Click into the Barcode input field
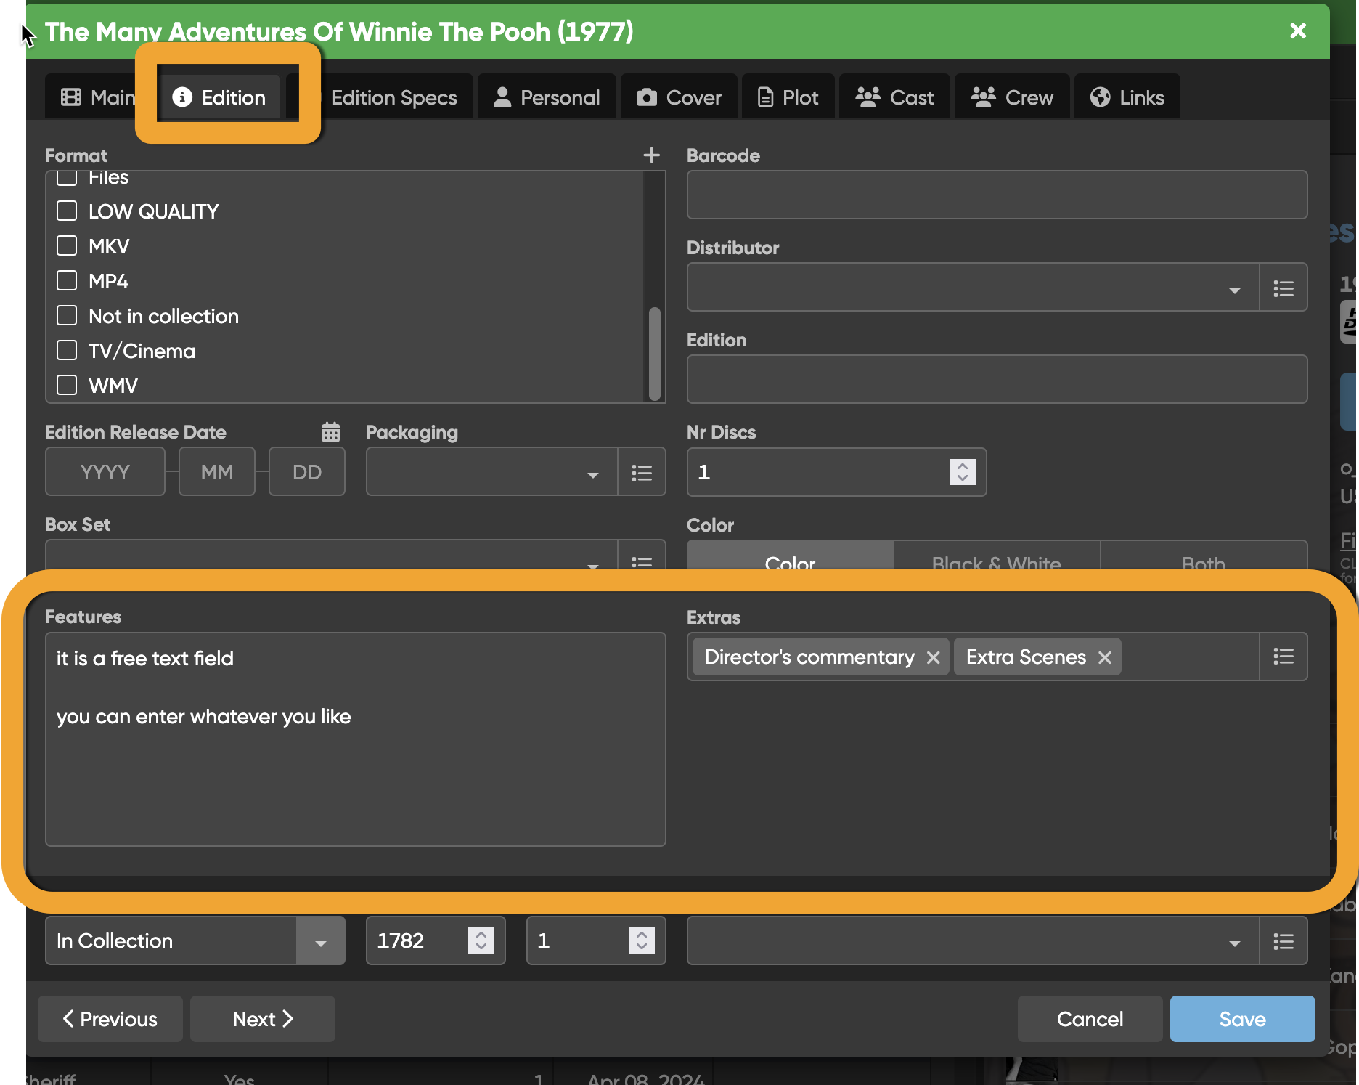The height and width of the screenshot is (1085, 1359). click(996, 195)
